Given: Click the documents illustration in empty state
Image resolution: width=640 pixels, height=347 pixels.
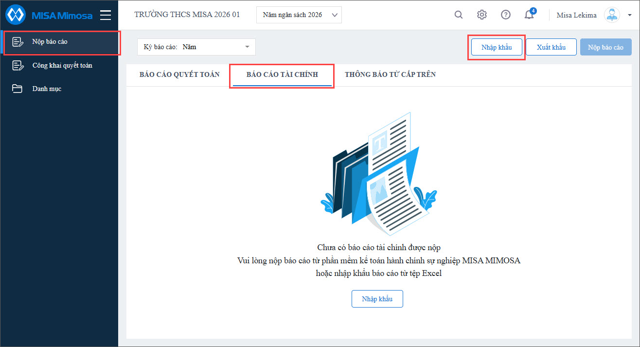Looking at the screenshot, I should click(x=378, y=175).
